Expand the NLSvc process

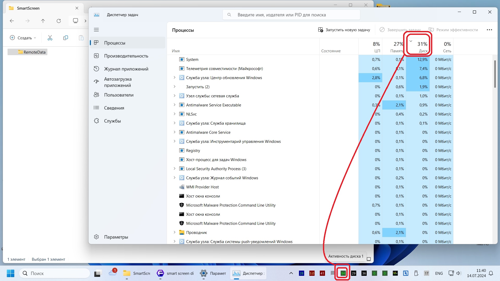(174, 114)
